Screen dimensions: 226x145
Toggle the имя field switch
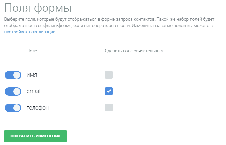[13, 75]
